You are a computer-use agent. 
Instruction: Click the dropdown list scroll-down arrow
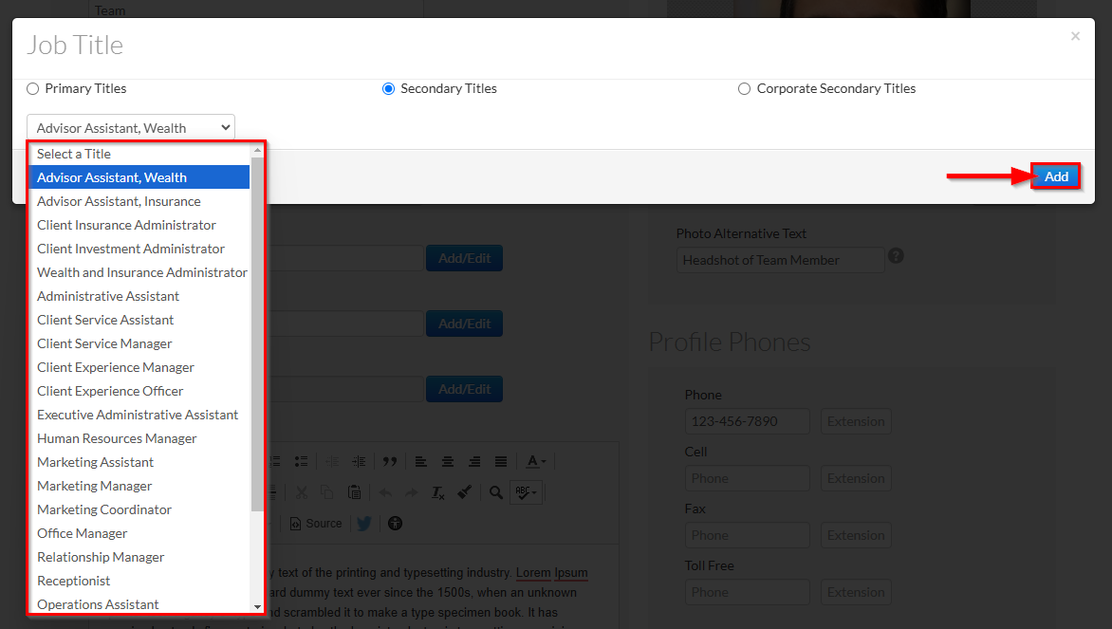(257, 607)
